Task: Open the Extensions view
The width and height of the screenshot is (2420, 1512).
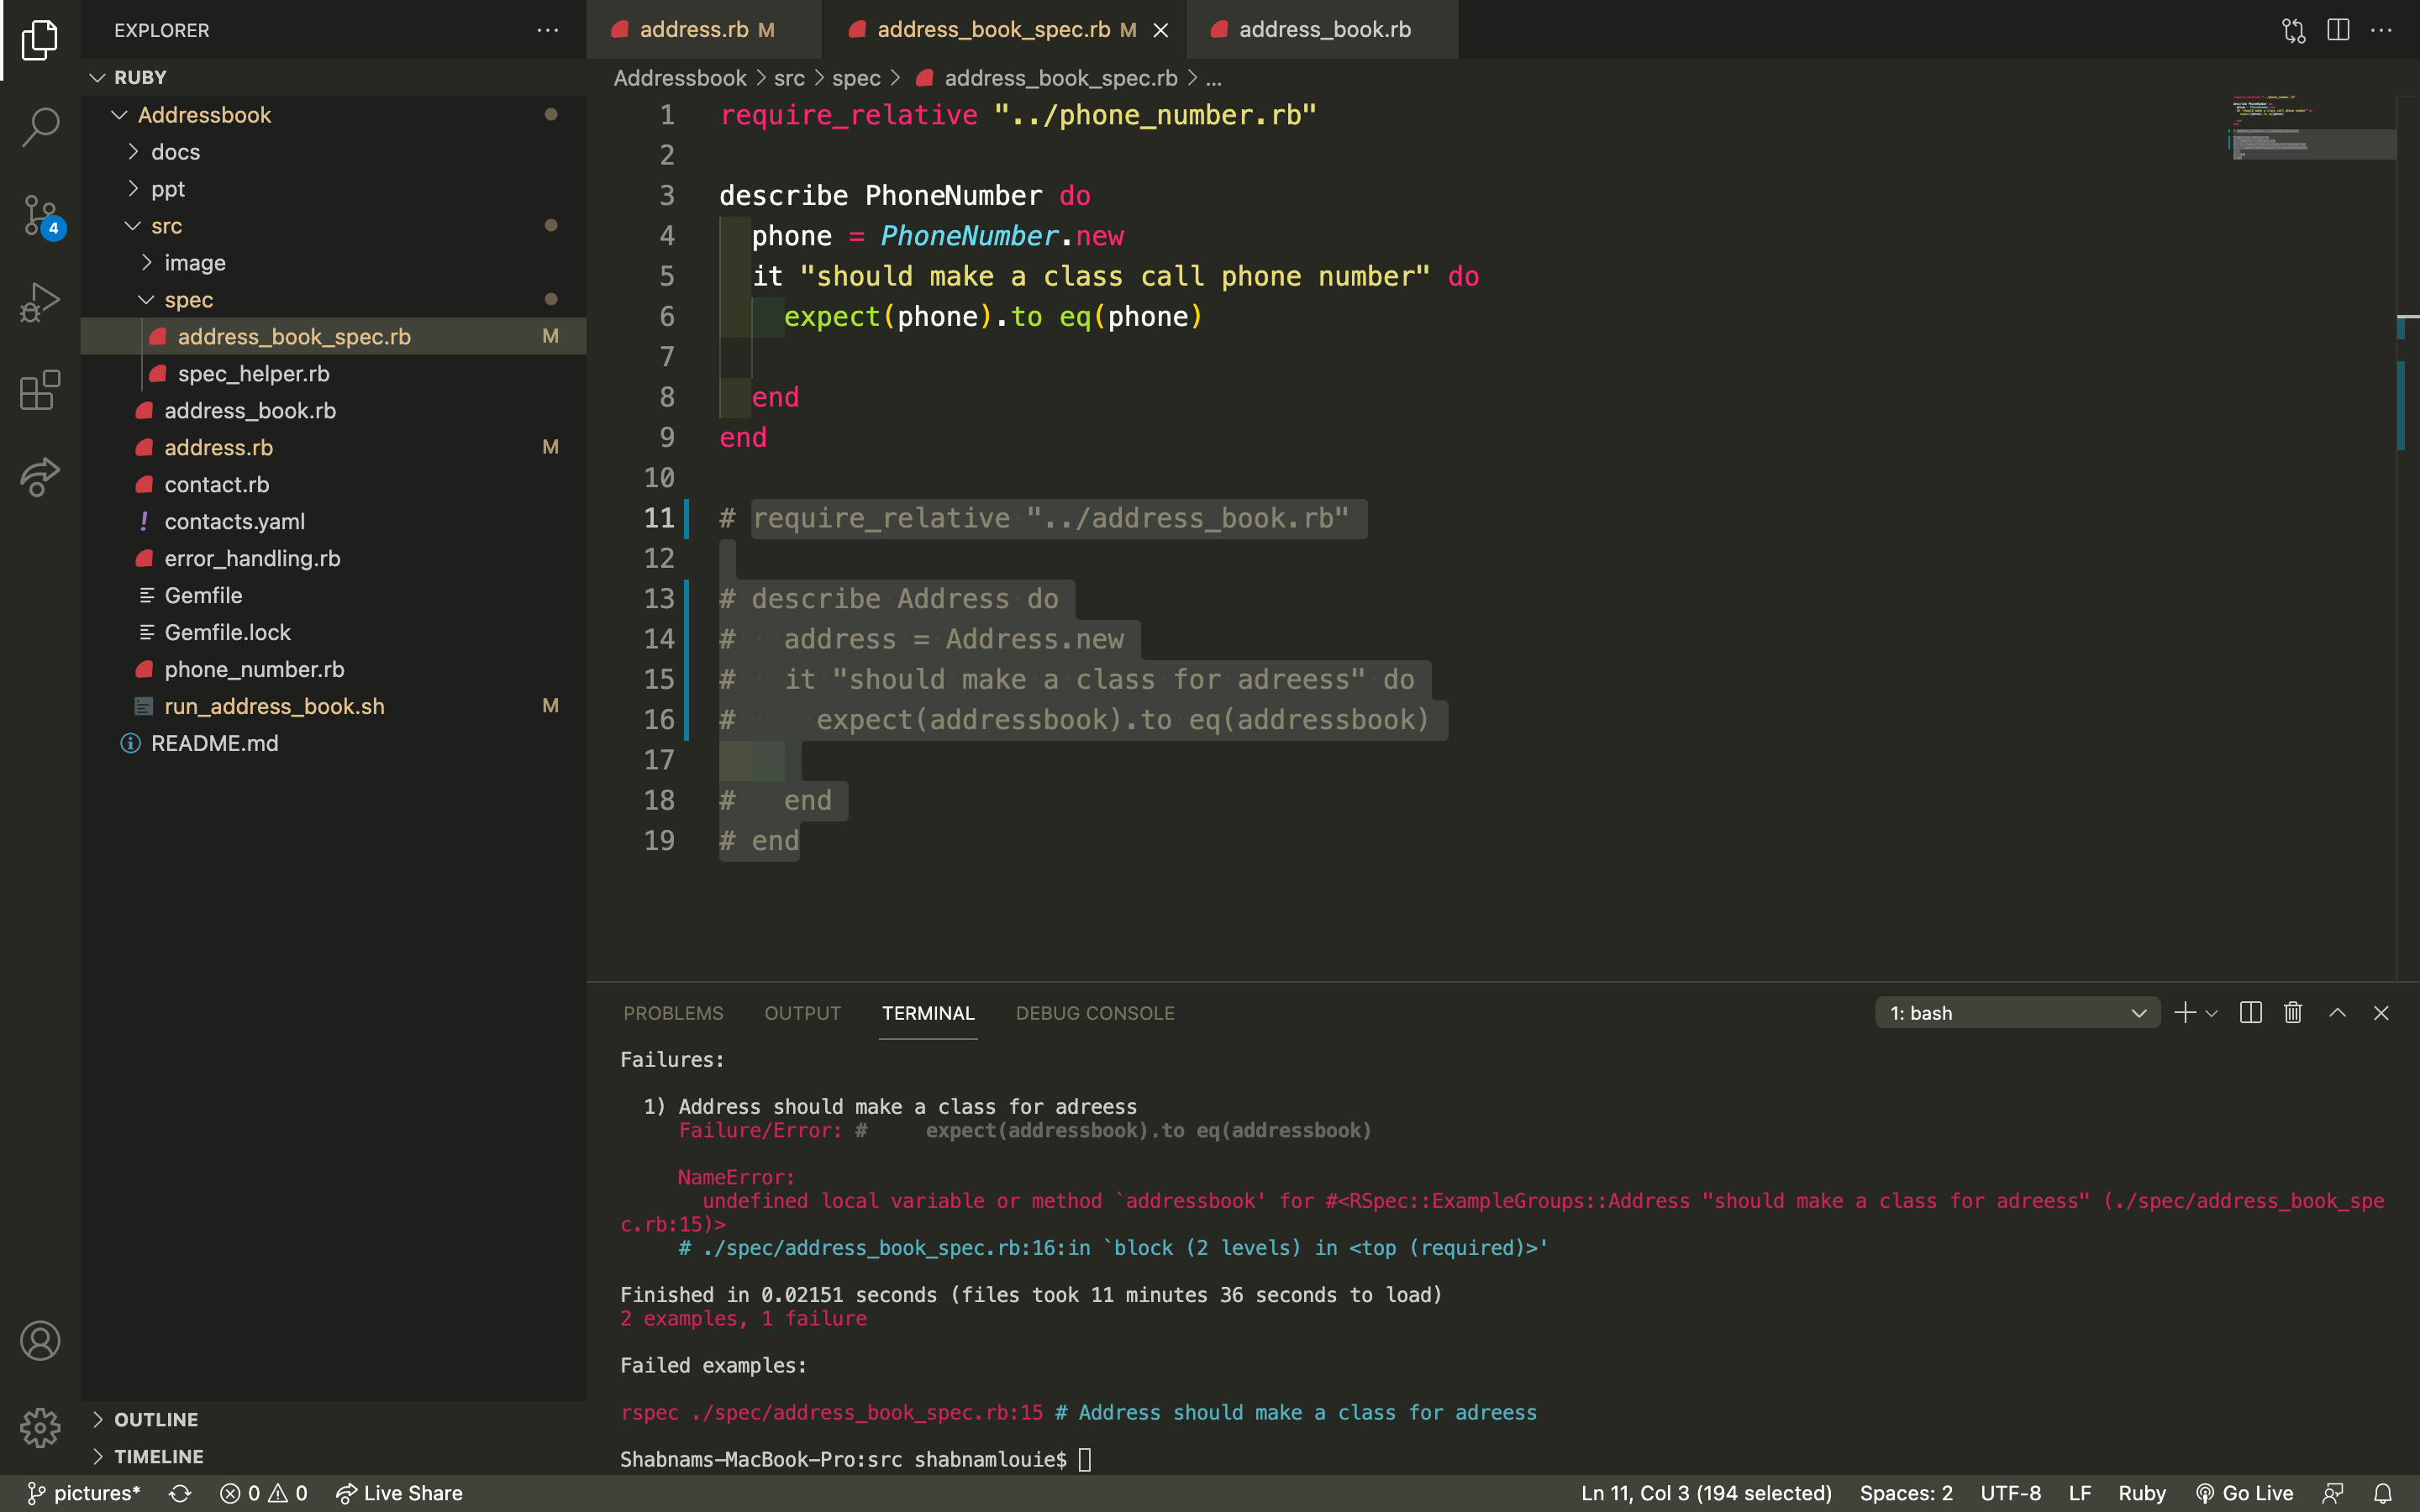Action: tap(40, 389)
